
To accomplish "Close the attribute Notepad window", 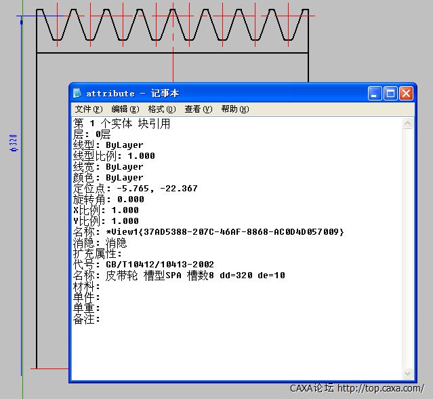I will [x=406, y=94].
